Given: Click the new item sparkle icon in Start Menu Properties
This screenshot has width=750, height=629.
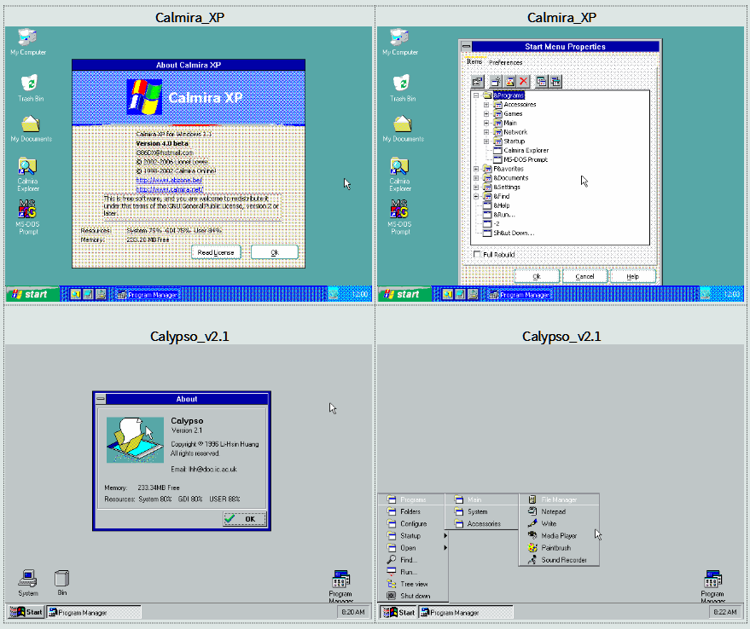Looking at the screenshot, I should (495, 82).
